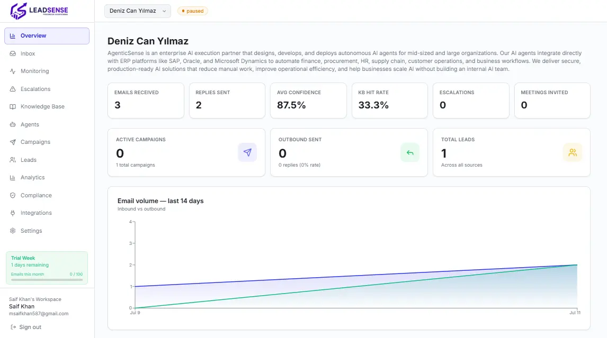Click the LeadSense logo
Image resolution: width=607 pixels, height=338 pixels.
coord(39,11)
